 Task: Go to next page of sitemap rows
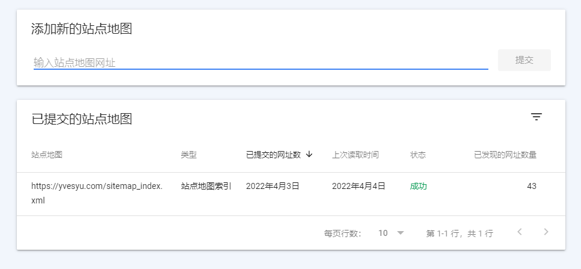(x=546, y=232)
